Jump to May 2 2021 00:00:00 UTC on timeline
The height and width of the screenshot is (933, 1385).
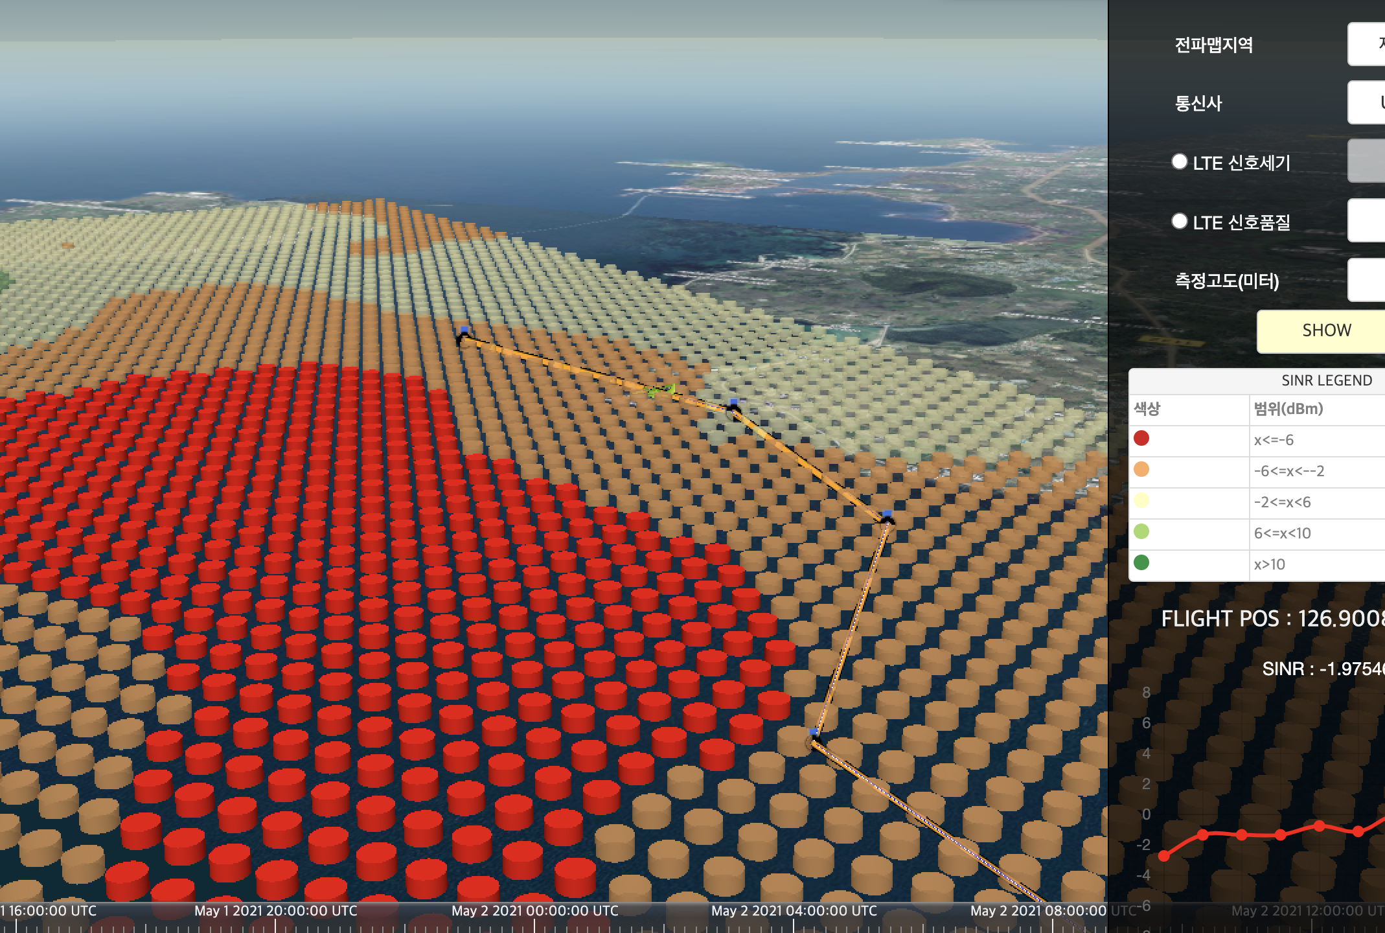[535, 911]
